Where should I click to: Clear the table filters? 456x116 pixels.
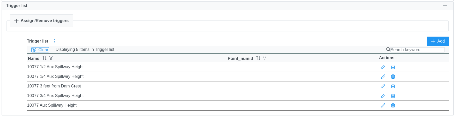tap(40, 50)
